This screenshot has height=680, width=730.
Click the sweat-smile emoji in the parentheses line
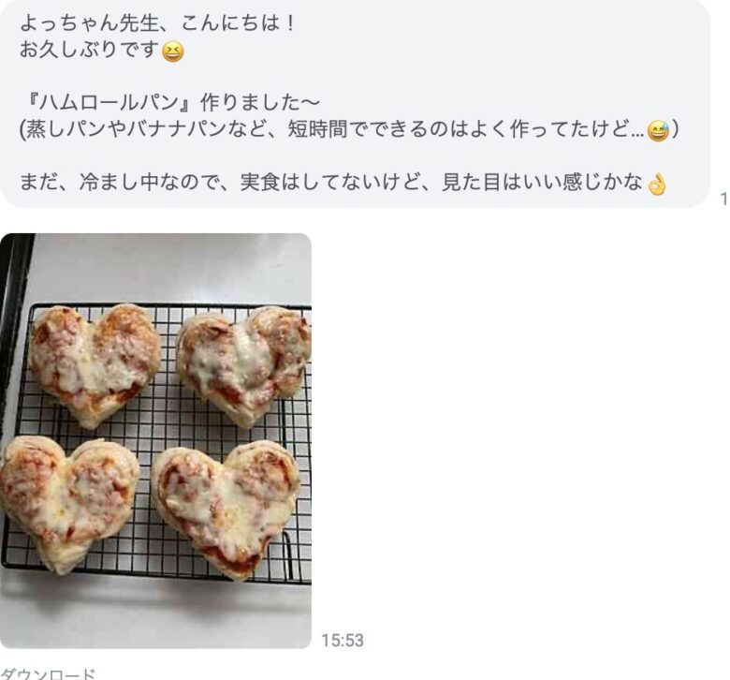pos(658,130)
